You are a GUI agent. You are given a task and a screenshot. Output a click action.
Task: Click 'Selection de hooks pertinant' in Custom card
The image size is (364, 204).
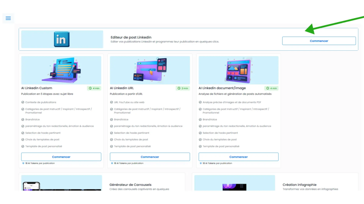coord(43,133)
